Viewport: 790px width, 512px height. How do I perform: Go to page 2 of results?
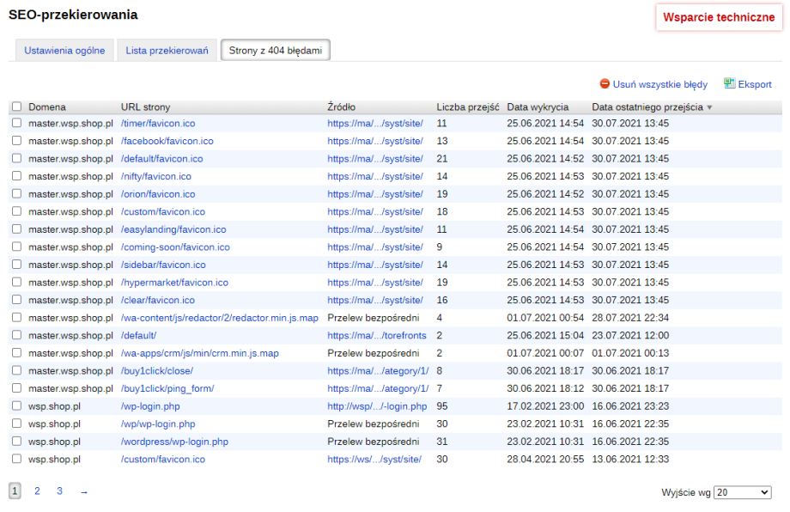click(37, 491)
